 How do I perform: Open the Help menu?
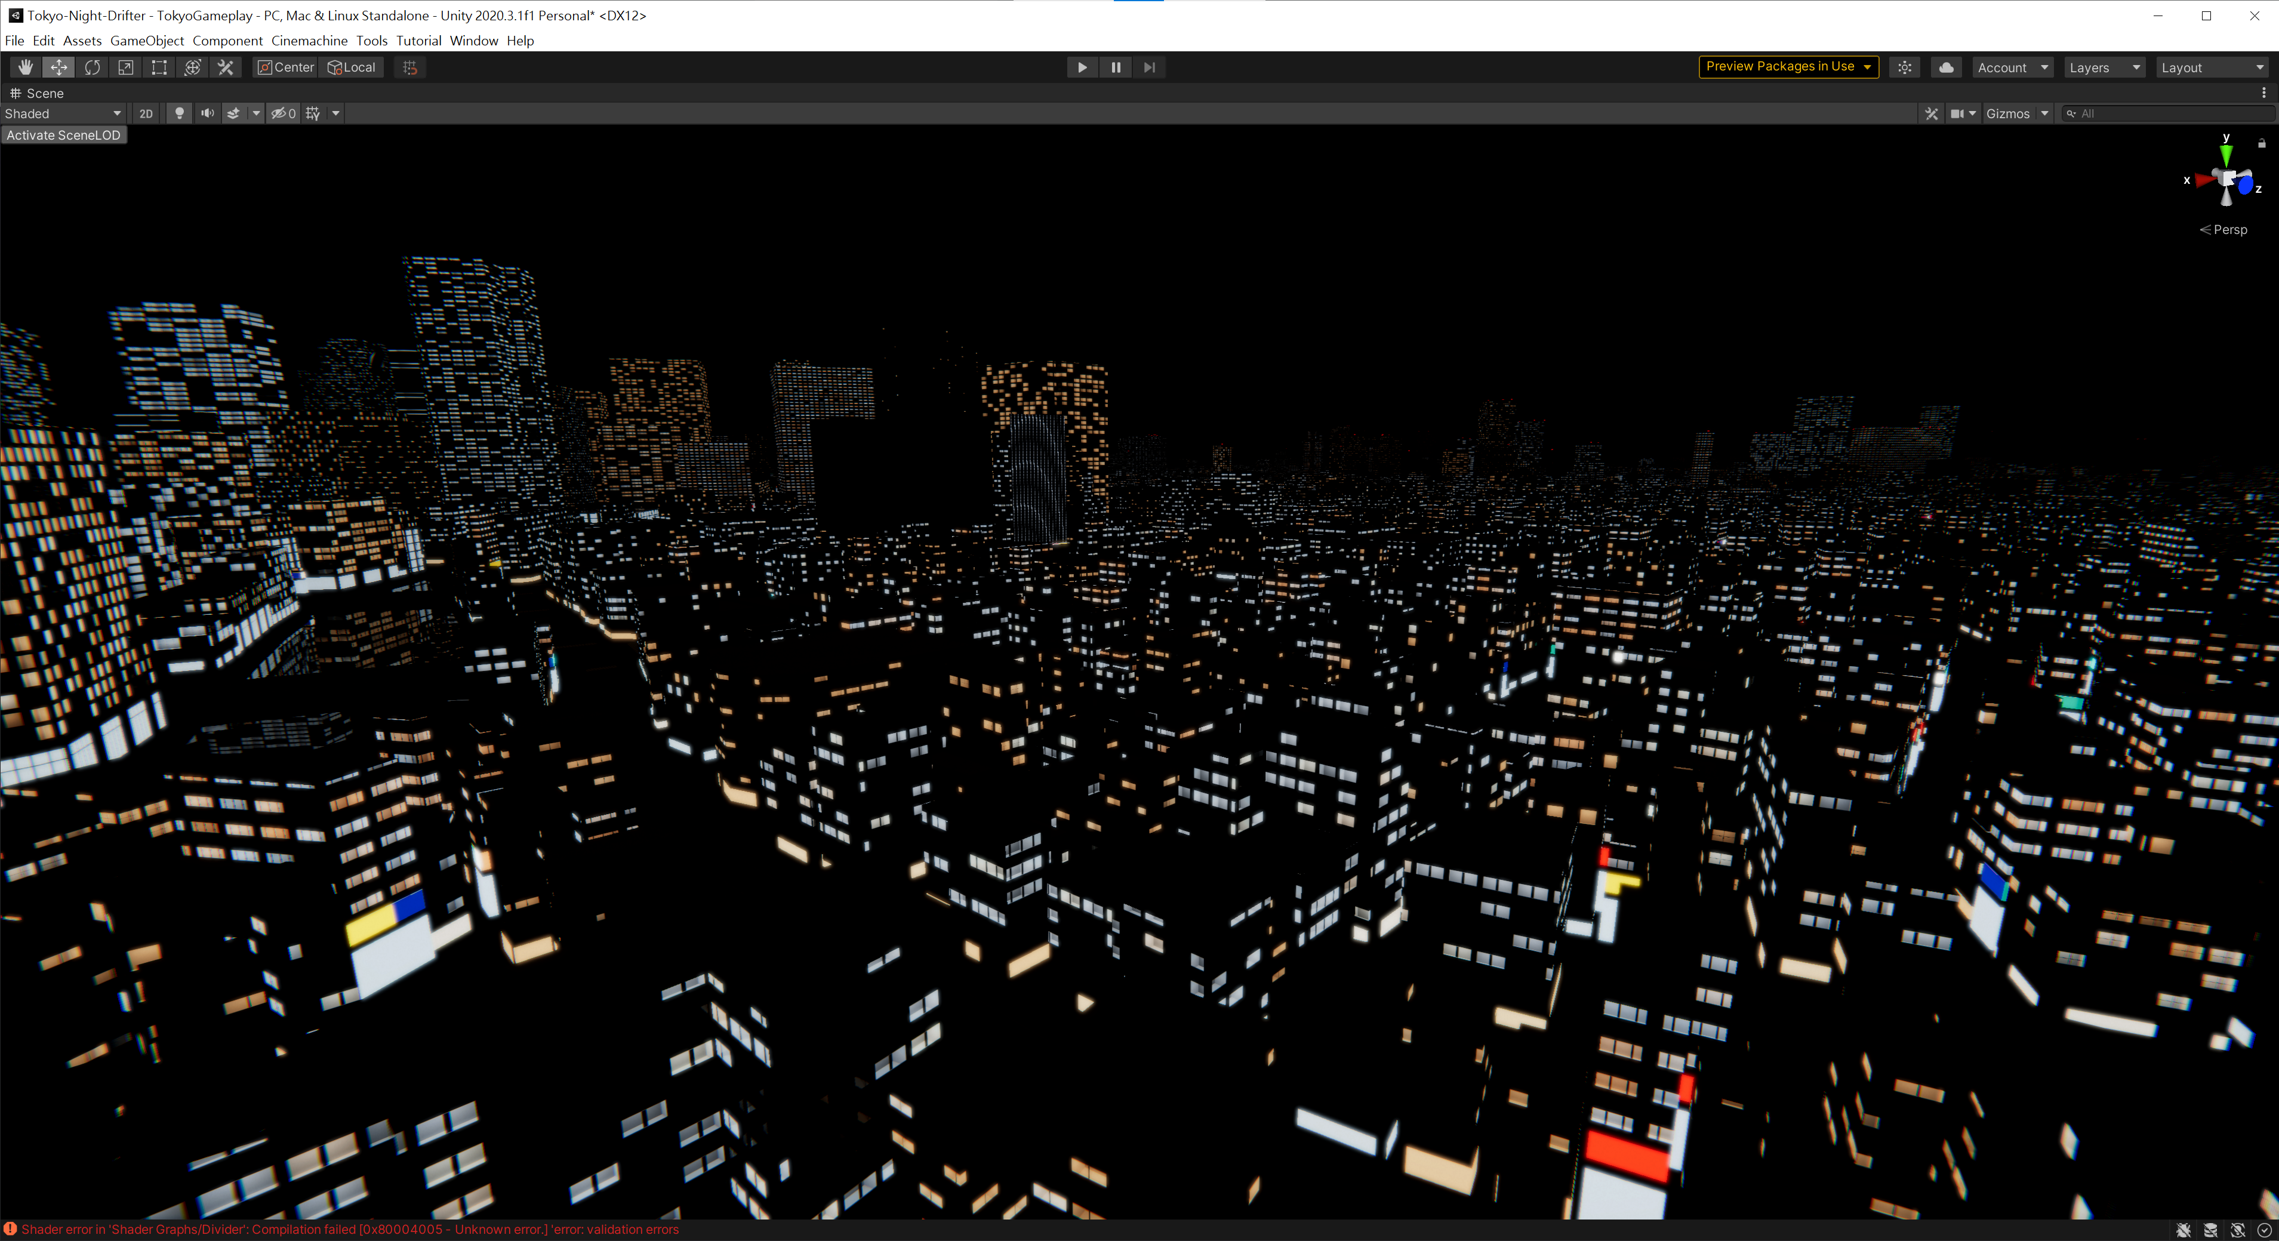(x=521, y=41)
